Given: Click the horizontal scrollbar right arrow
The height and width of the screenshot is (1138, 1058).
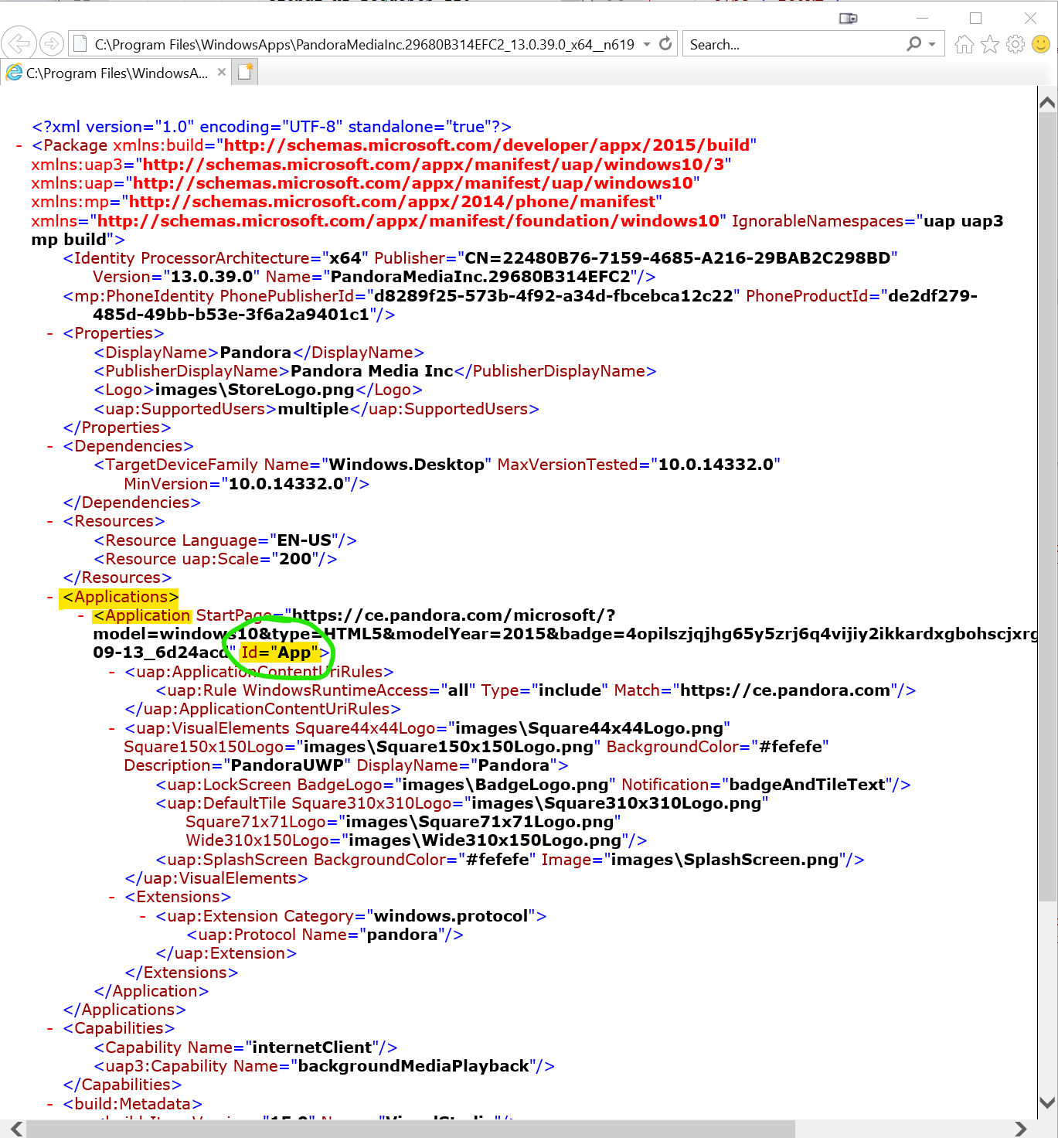Looking at the screenshot, I should (x=1021, y=1128).
